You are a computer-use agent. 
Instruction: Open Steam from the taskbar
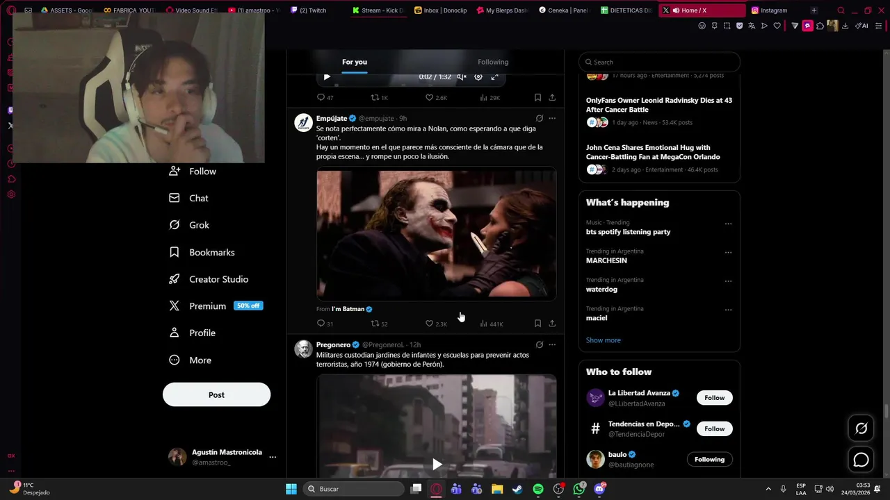tap(517, 489)
